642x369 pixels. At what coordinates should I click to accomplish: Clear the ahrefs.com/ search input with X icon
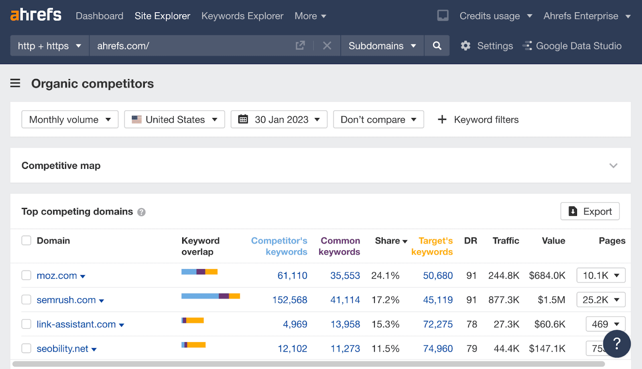click(327, 46)
